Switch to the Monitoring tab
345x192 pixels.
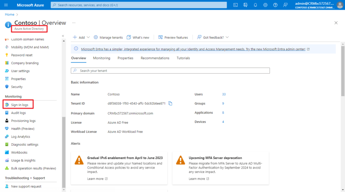pos(101,58)
